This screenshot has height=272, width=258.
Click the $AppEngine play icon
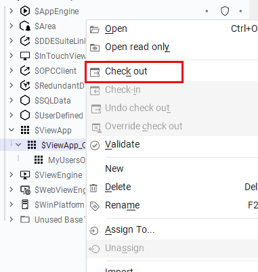[25, 11]
